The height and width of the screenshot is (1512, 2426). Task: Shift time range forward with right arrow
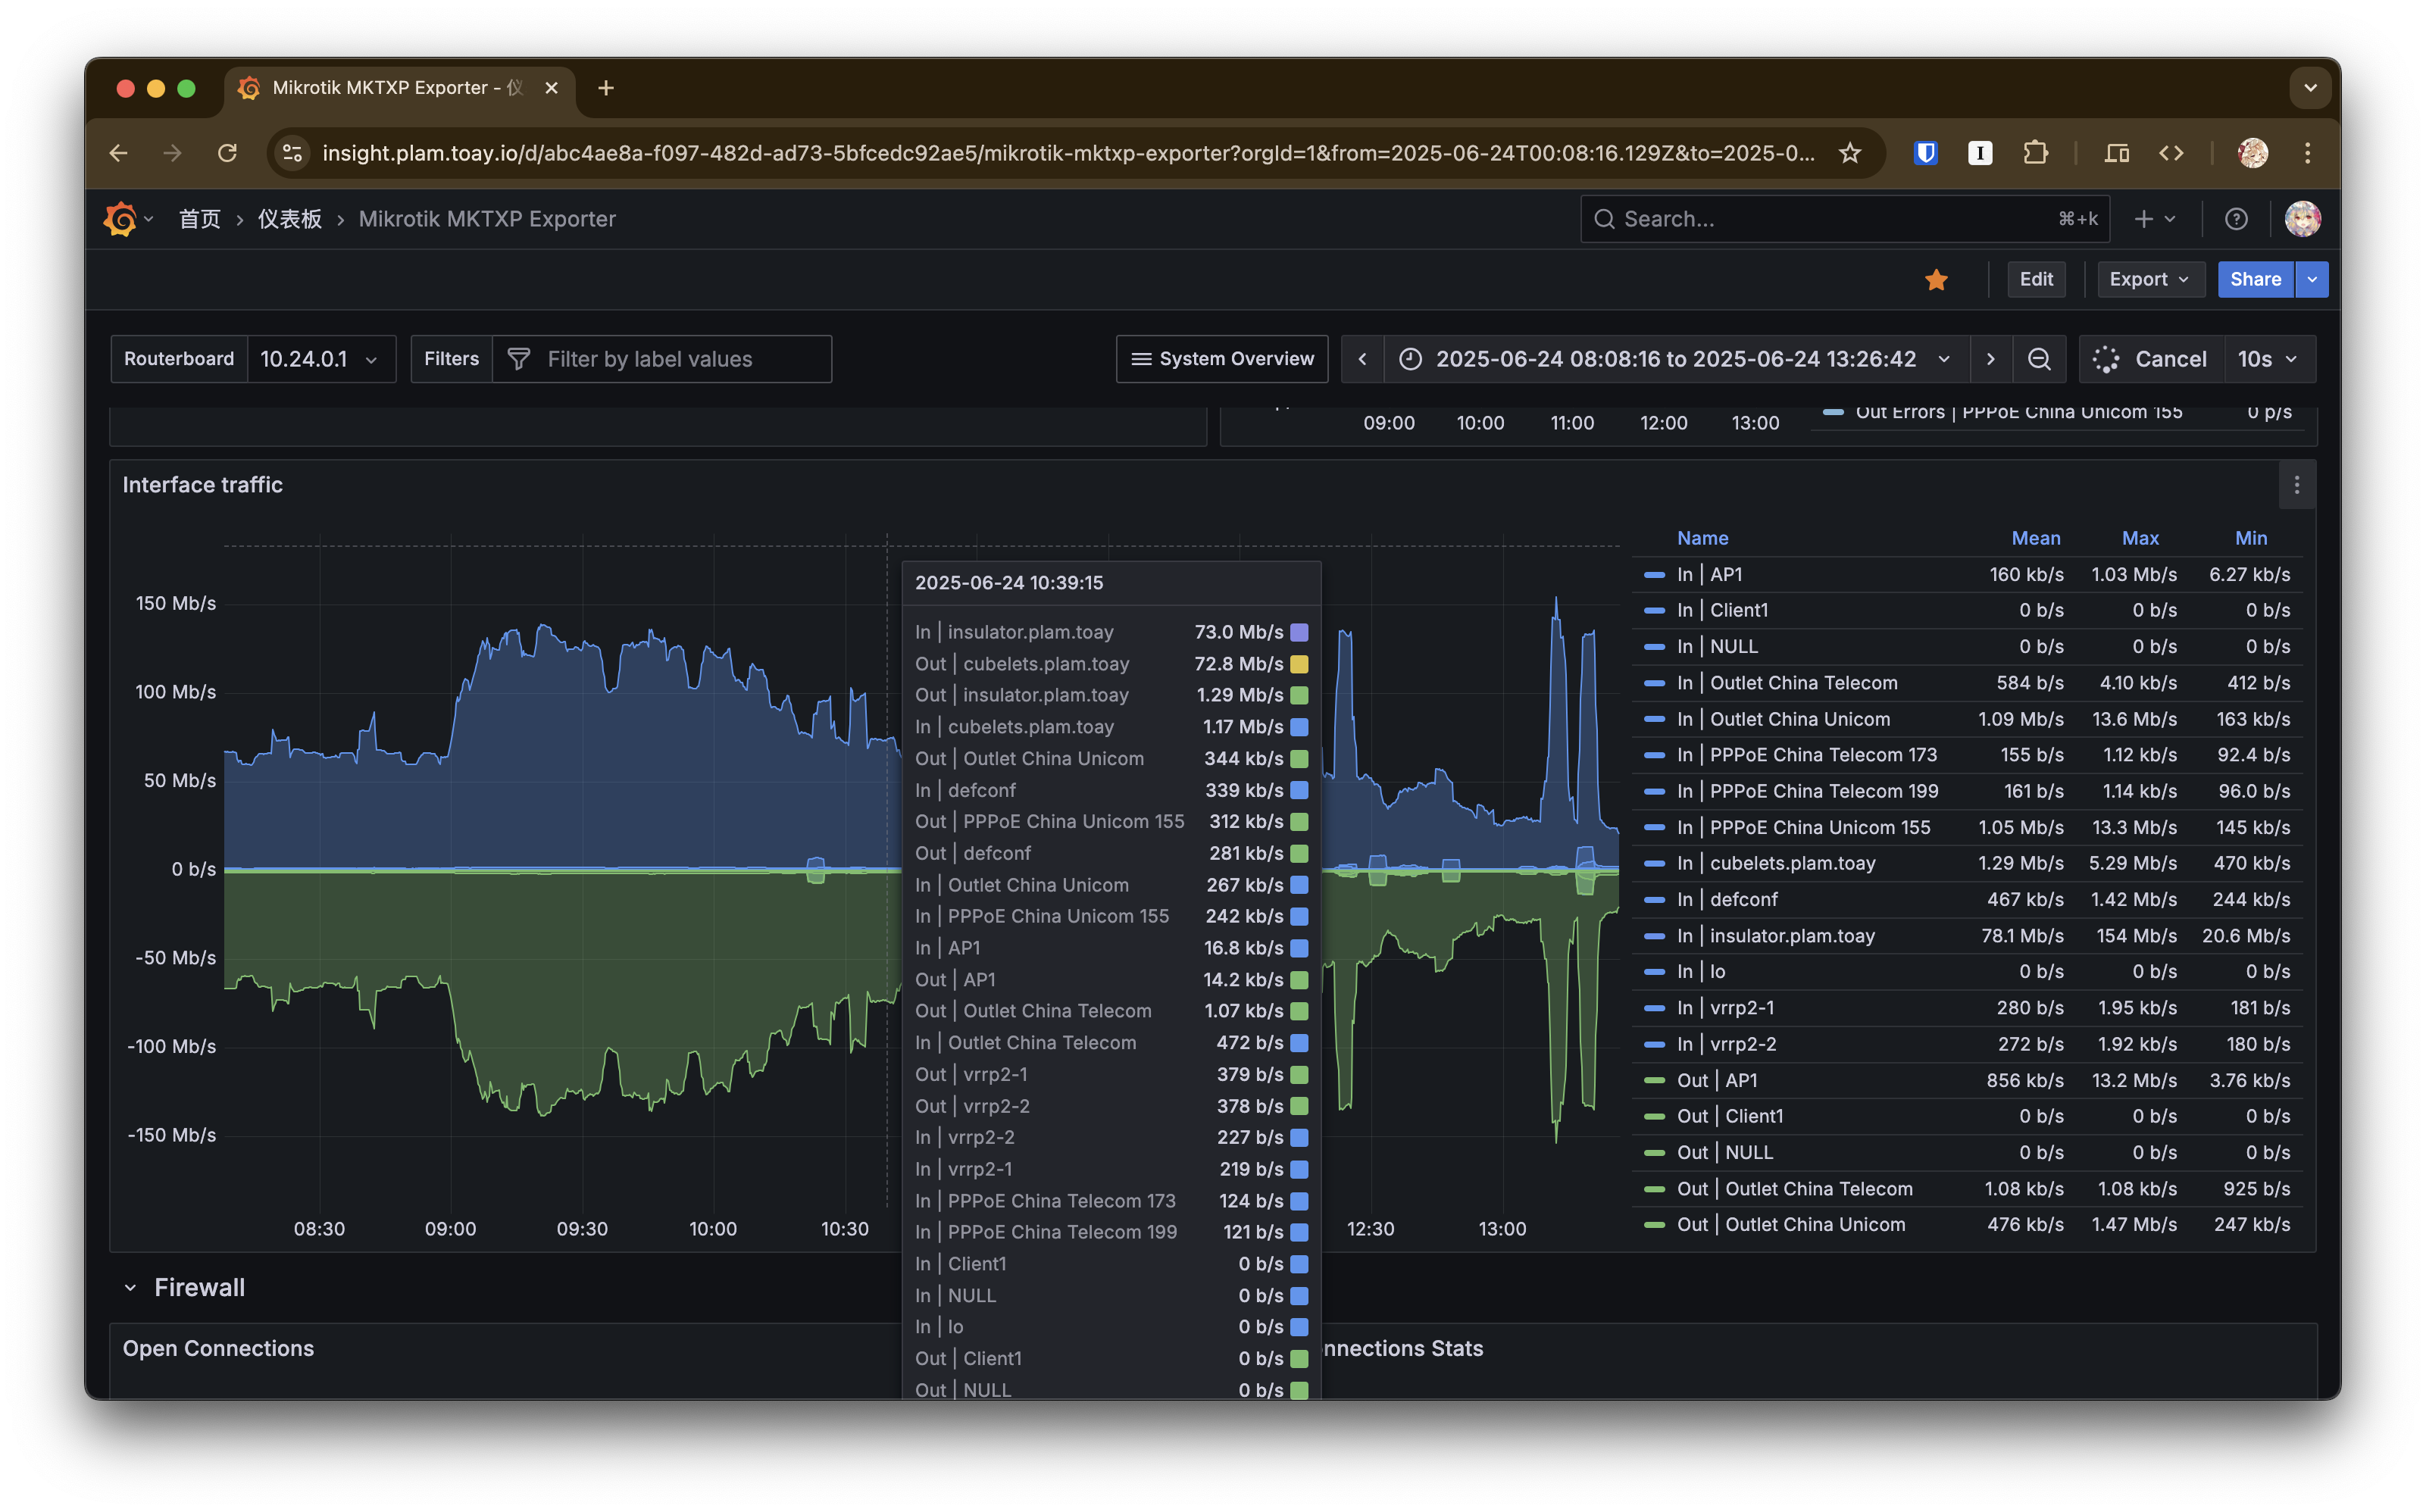1990,359
